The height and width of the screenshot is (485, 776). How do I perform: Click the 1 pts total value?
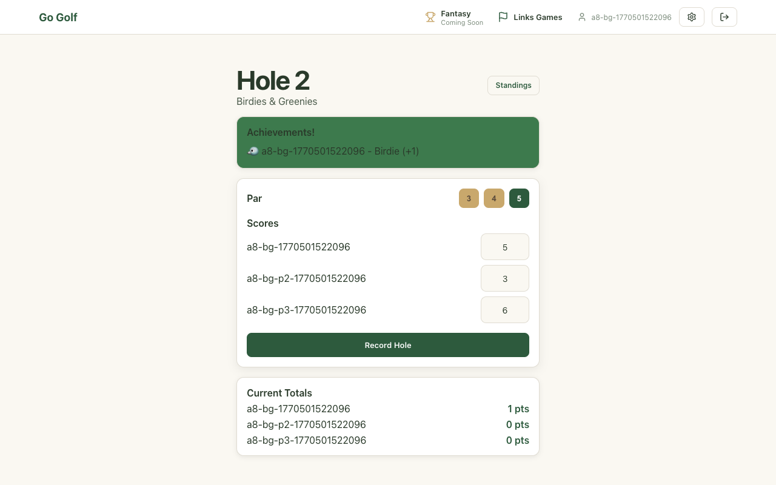(518, 409)
